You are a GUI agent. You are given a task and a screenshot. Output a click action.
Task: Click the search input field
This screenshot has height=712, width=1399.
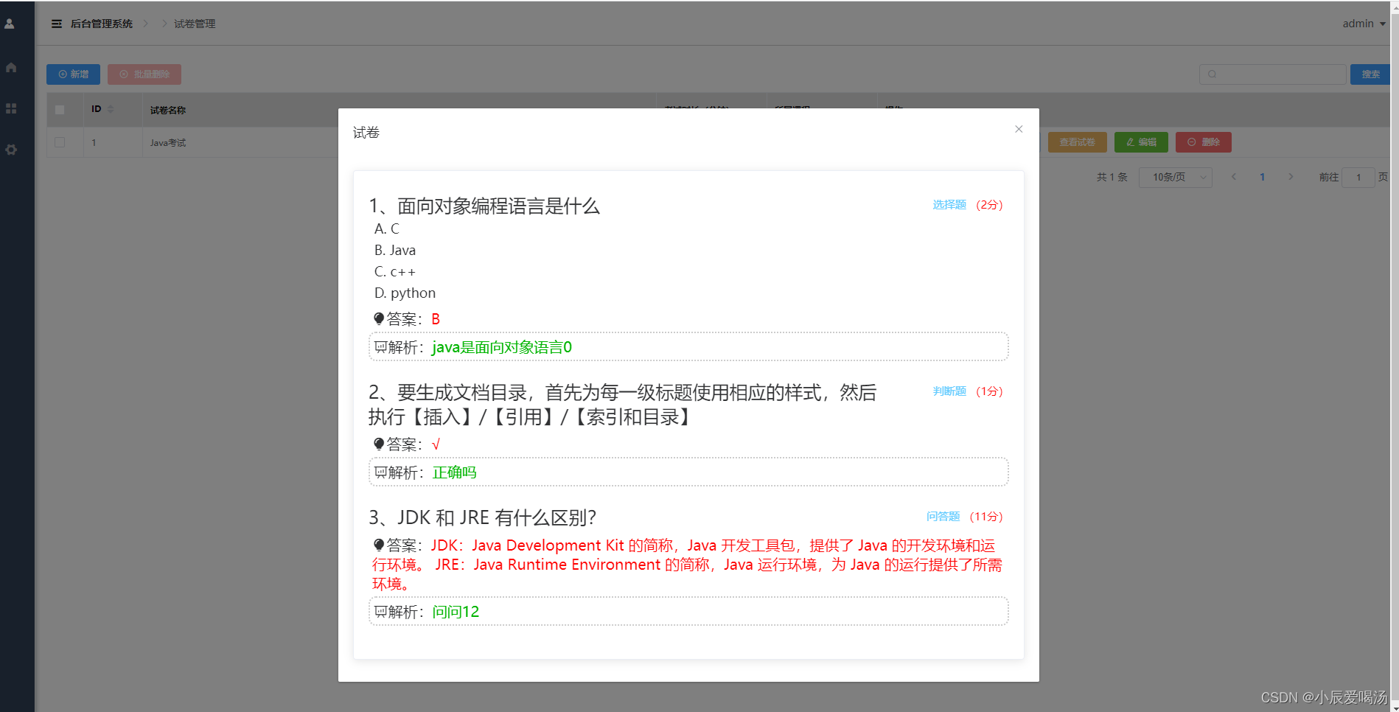pos(1272,74)
